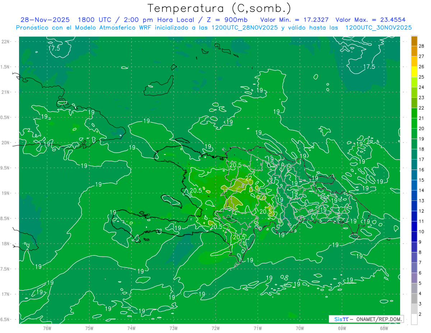The image size is (431, 333).
Task: Click the 15 label on the color scale
Action: click(421, 180)
